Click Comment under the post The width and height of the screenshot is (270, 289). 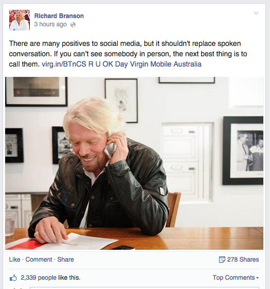(x=39, y=259)
